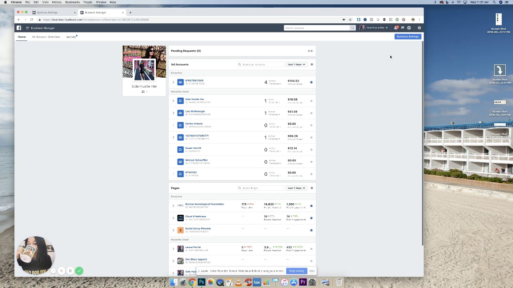The image size is (513, 288).
Task: Click the Business Settings blue button
Action: (x=408, y=36)
